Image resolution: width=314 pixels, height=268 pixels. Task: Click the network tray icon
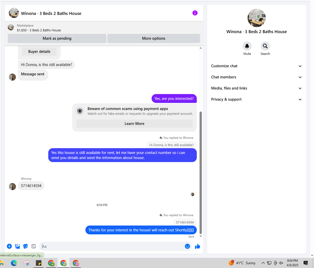point(269,263)
